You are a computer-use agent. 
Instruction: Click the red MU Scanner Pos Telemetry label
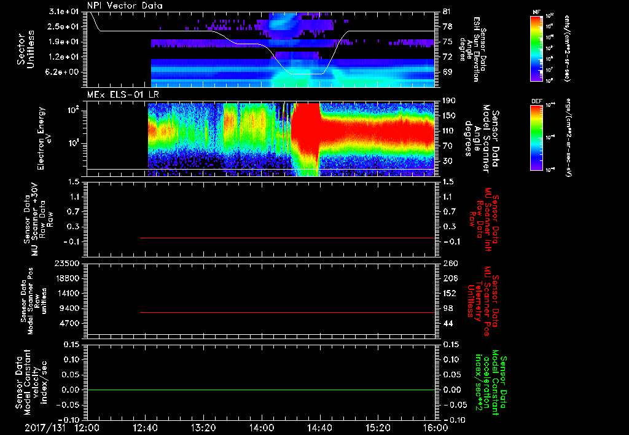coord(483,301)
